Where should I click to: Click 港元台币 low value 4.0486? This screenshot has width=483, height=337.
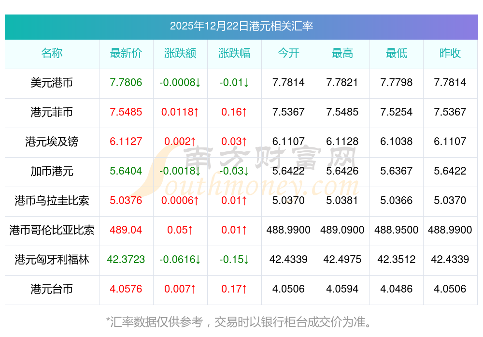coord(397,289)
